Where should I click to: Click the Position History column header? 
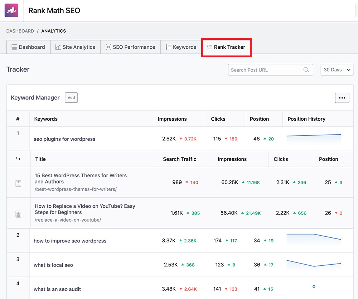306,119
